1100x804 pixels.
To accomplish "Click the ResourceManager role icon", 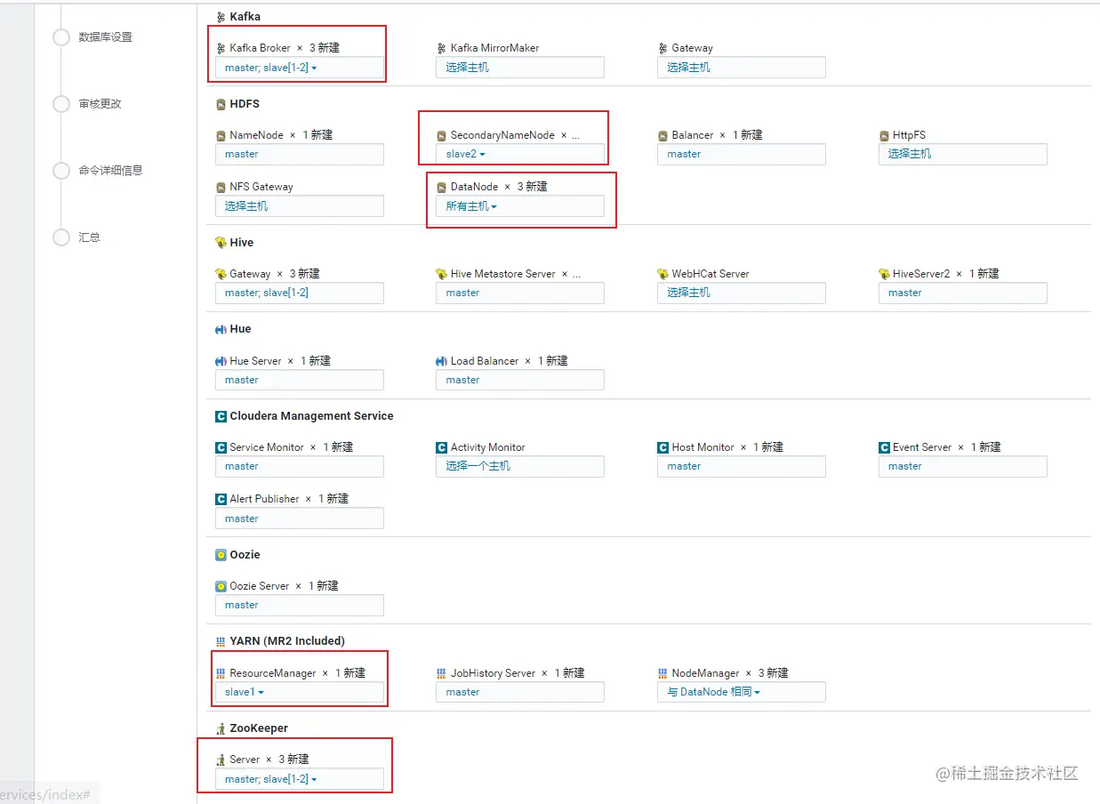I will 221,673.
